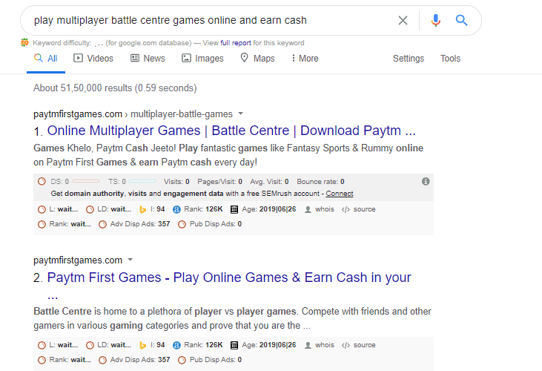542x371 pixels.
Task: Switch to Images tab
Action: point(203,59)
